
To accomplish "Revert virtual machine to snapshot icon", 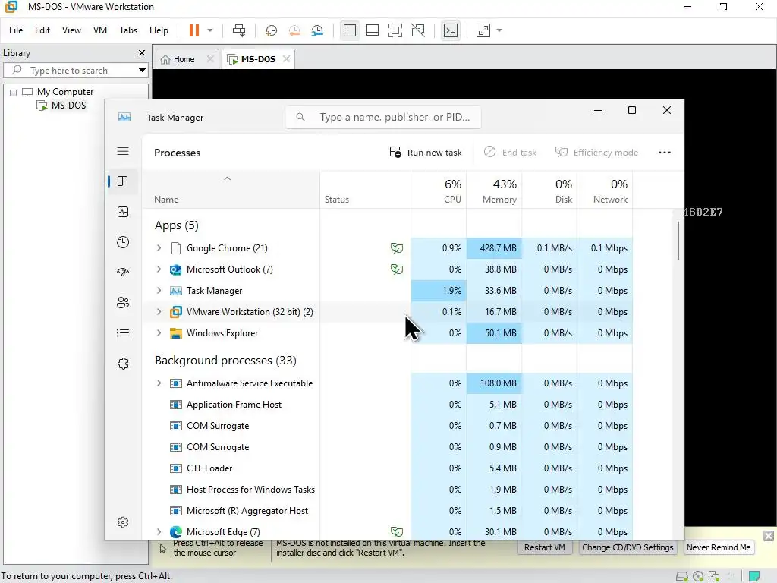I will click(294, 30).
